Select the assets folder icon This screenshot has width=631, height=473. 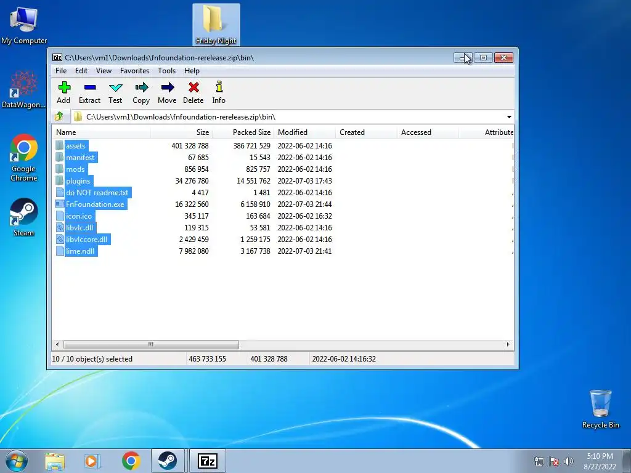coord(60,145)
